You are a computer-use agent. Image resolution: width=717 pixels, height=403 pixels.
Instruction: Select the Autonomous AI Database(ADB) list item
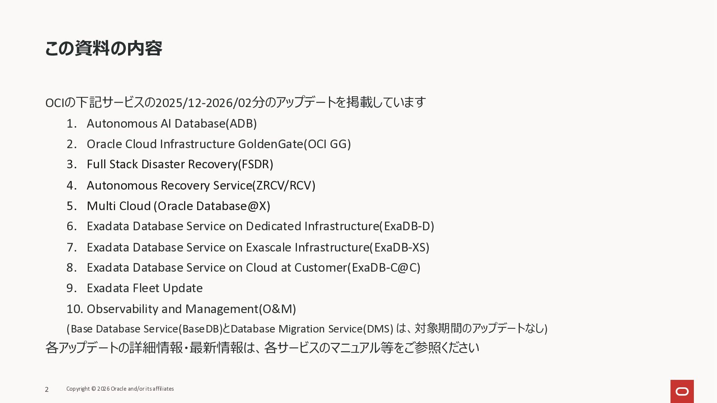pyautogui.click(x=171, y=124)
